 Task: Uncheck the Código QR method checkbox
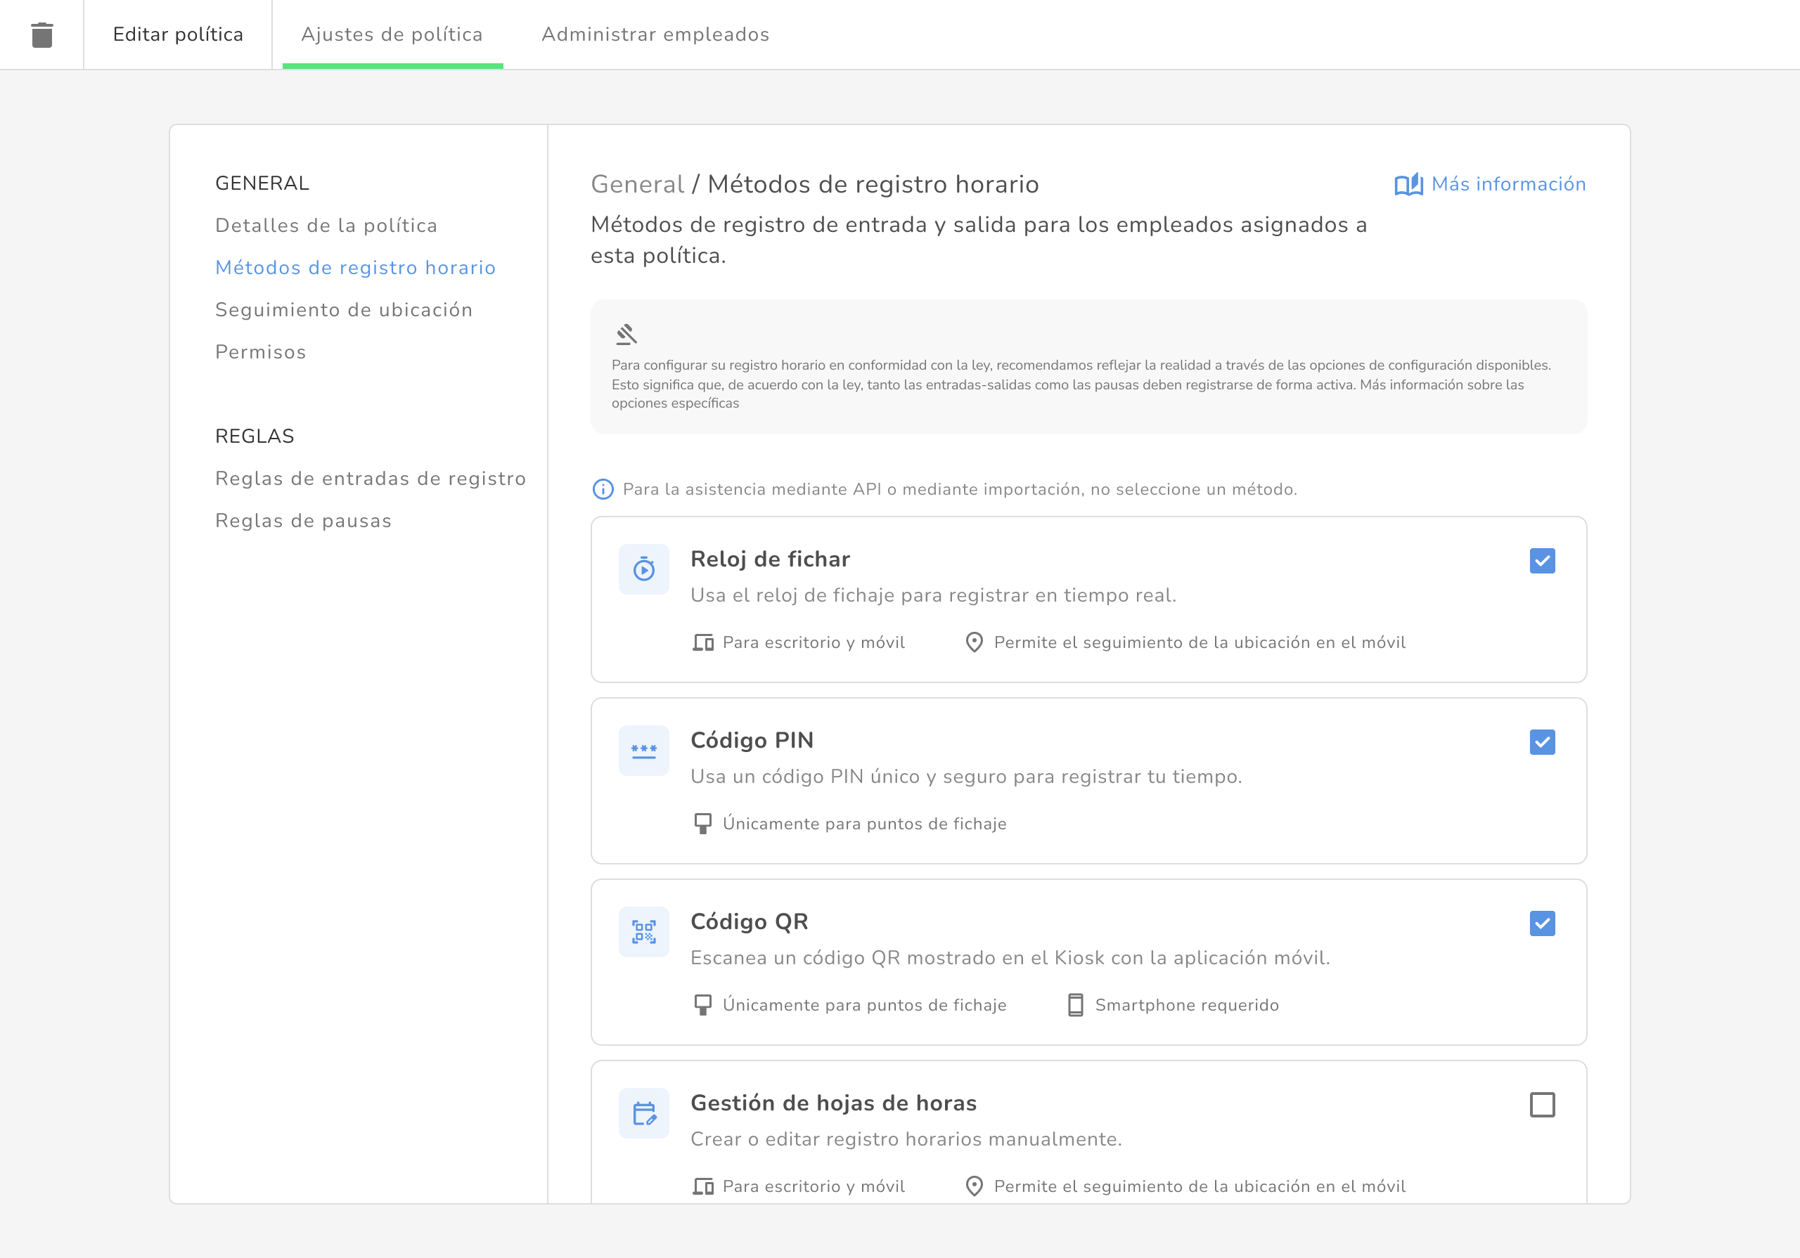coord(1541,923)
